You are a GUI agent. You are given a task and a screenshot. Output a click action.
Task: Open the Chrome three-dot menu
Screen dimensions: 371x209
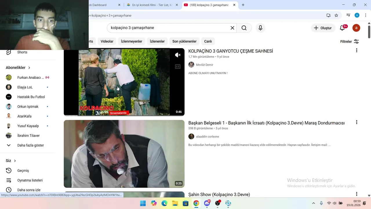pyautogui.click(x=365, y=15)
